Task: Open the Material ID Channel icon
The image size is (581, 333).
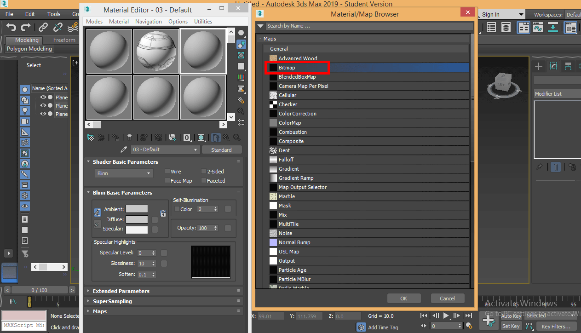Action: pos(187,137)
